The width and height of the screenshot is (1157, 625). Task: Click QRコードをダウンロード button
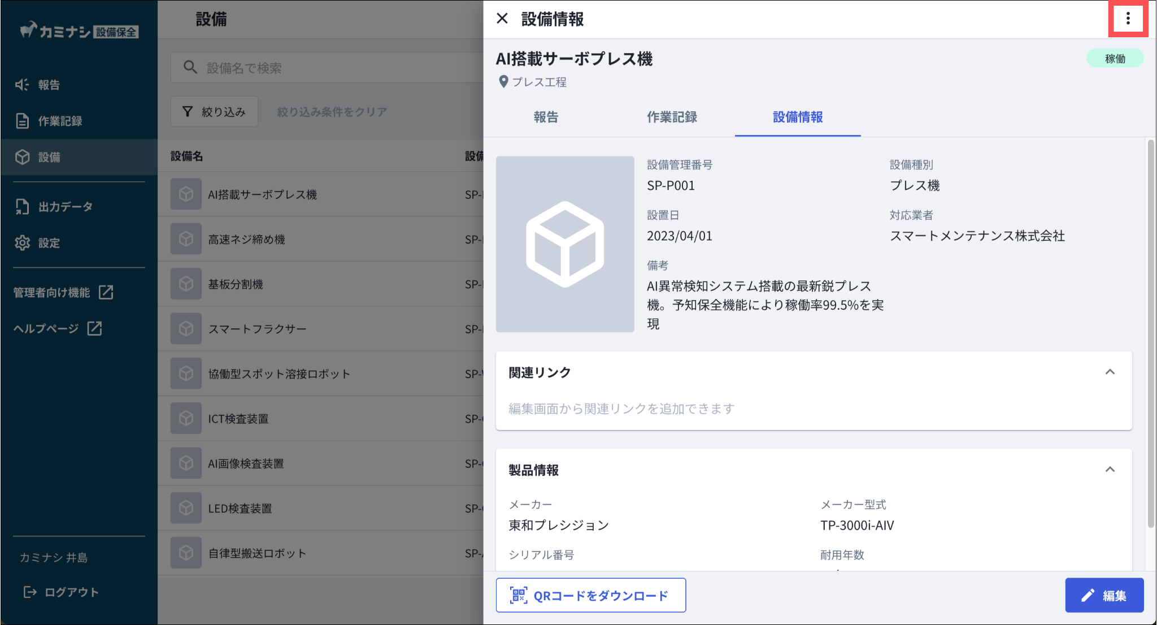[x=591, y=595]
